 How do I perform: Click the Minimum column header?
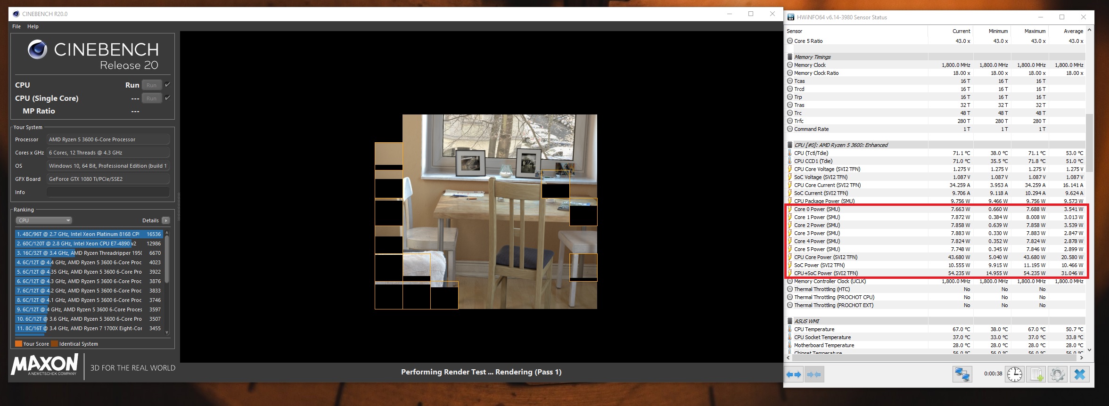coord(988,31)
